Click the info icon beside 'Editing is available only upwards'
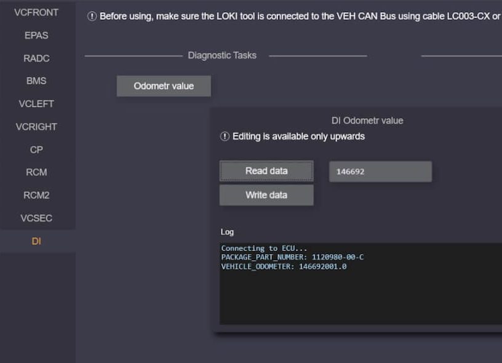Image resolution: width=502 pixels, height=363 pixels. (x=225, y=137)
